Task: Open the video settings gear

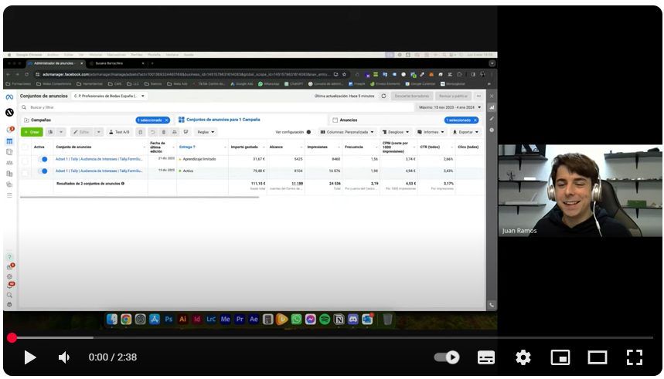Action: click(x=523, y=357)
